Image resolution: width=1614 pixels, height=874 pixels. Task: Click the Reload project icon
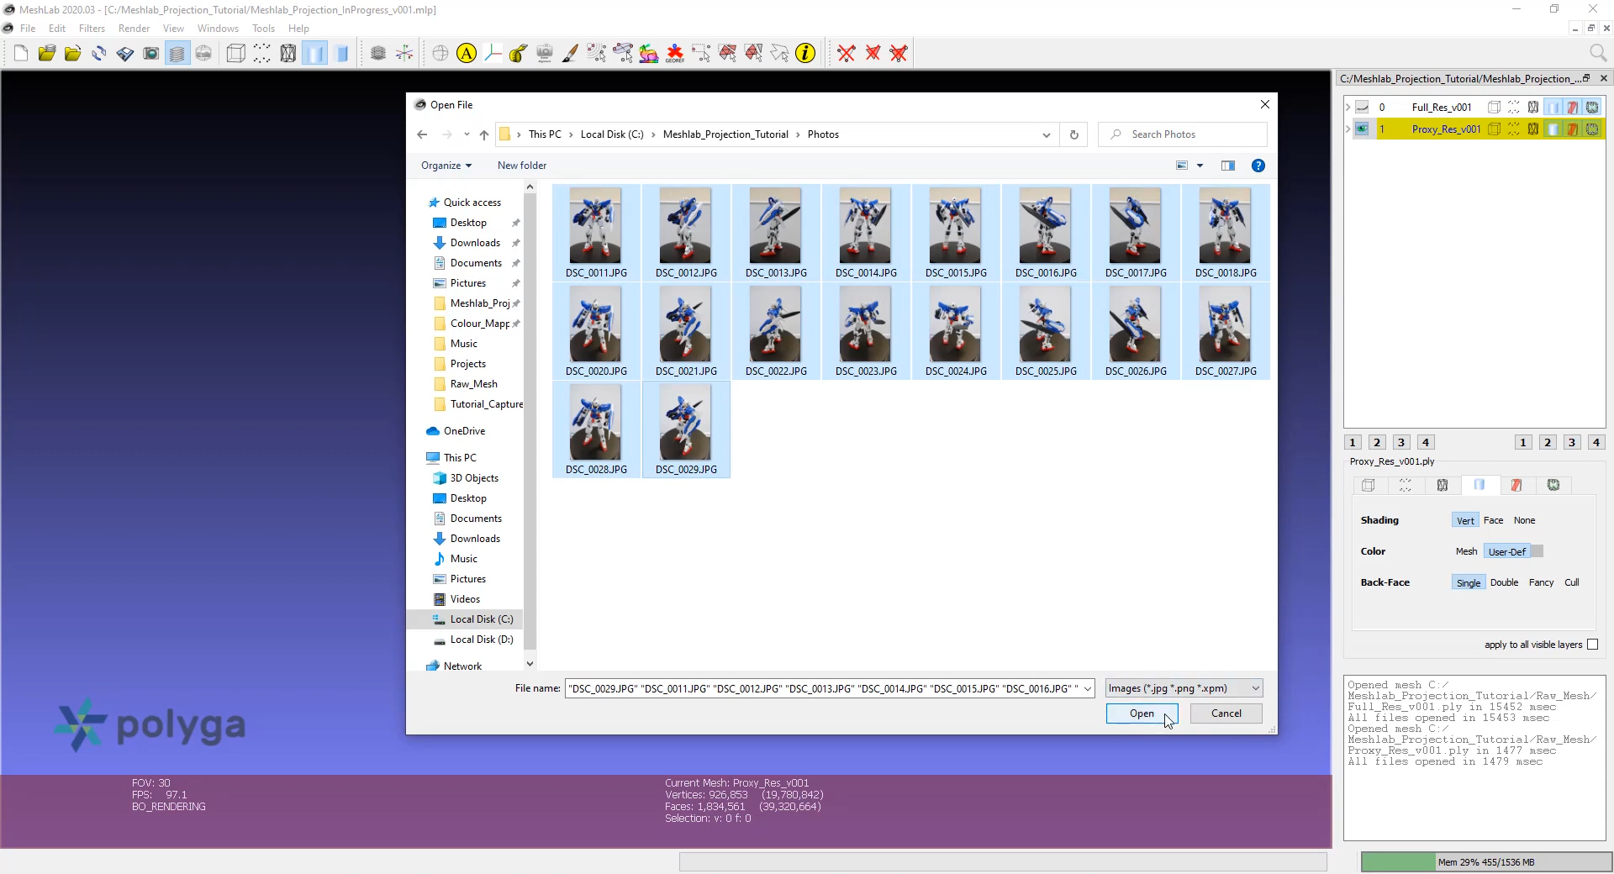(x=98, y=54)
